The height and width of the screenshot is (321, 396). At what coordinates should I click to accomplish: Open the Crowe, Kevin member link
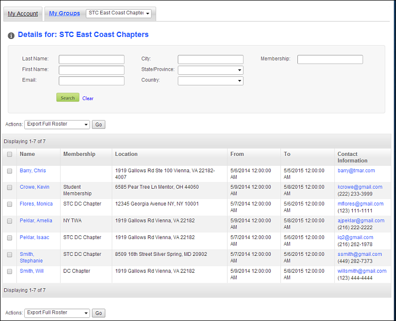point(34,187)
